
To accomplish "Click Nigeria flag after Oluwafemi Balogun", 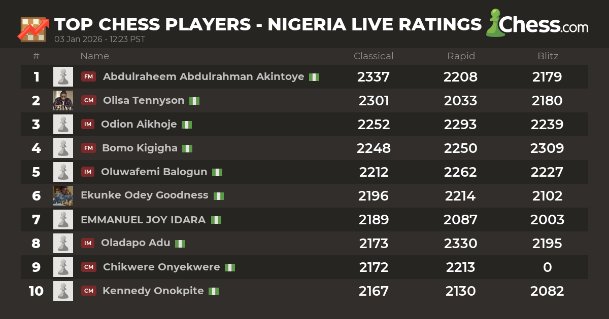I will tap(217, 172).
